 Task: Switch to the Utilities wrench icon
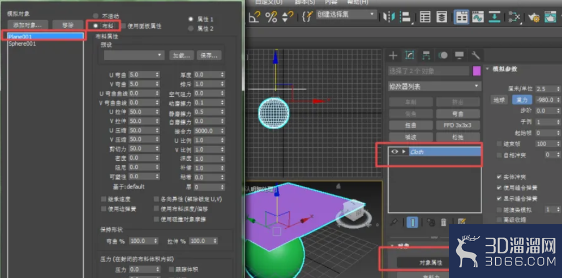(x=475, y=55)
